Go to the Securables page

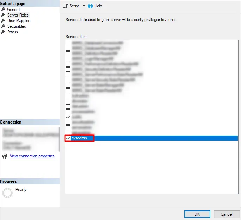coord(17,26)
